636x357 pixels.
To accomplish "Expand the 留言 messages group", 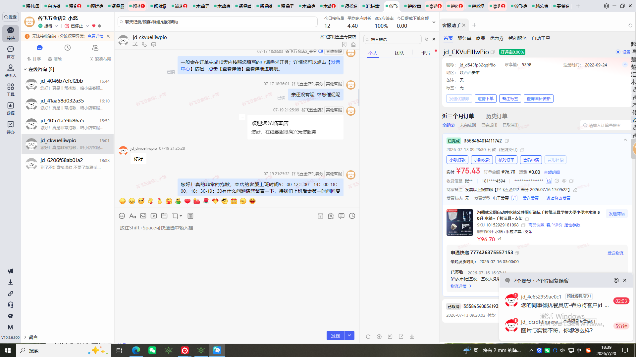I will click(x=25, y=337).
